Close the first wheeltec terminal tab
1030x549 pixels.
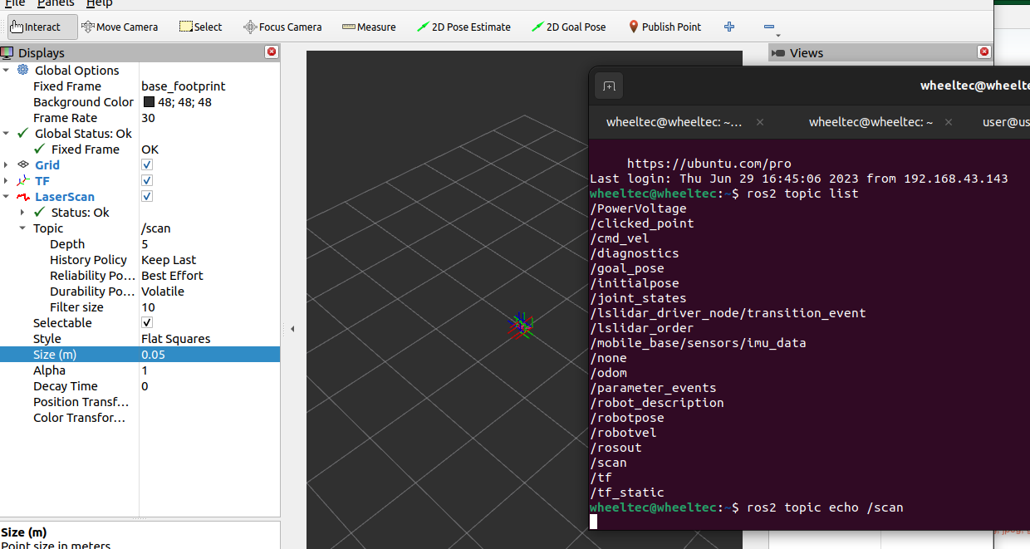[759, 122]
